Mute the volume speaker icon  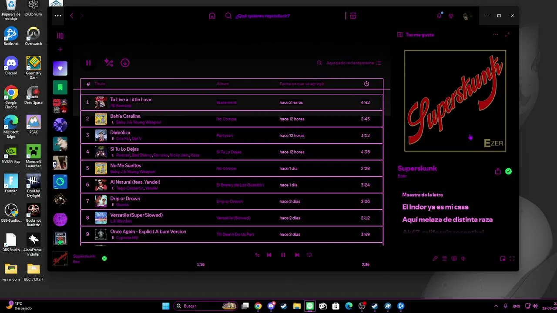pos(463,259)
